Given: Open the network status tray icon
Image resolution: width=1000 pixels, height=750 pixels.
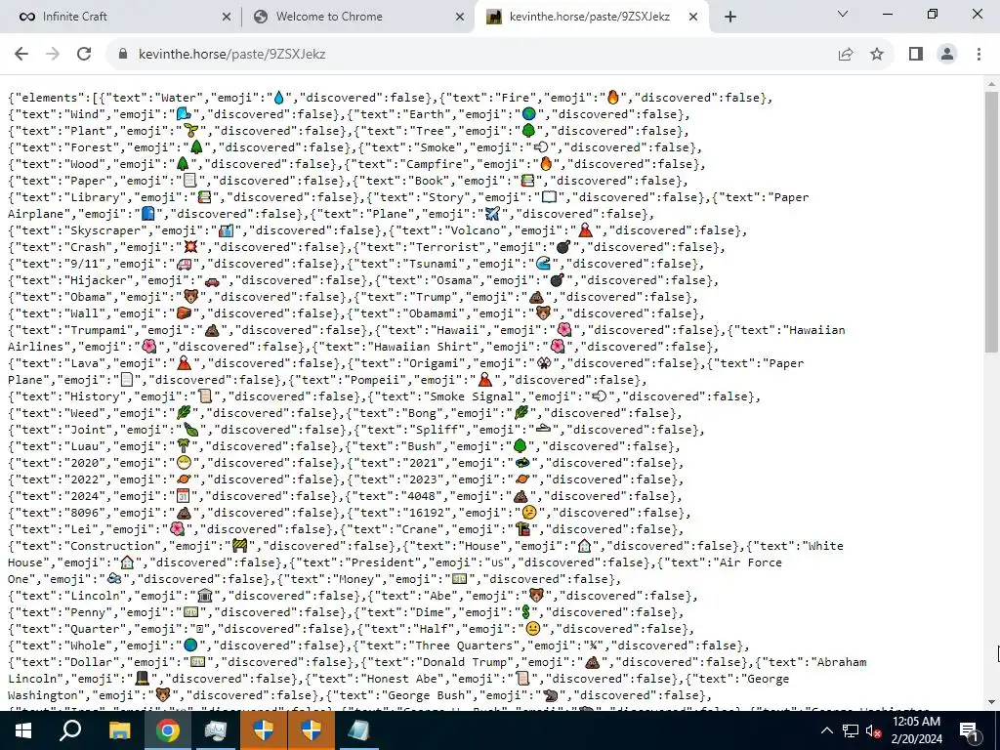Looking at the screenshot, I should pyautogui.click(x=851, y=730).
